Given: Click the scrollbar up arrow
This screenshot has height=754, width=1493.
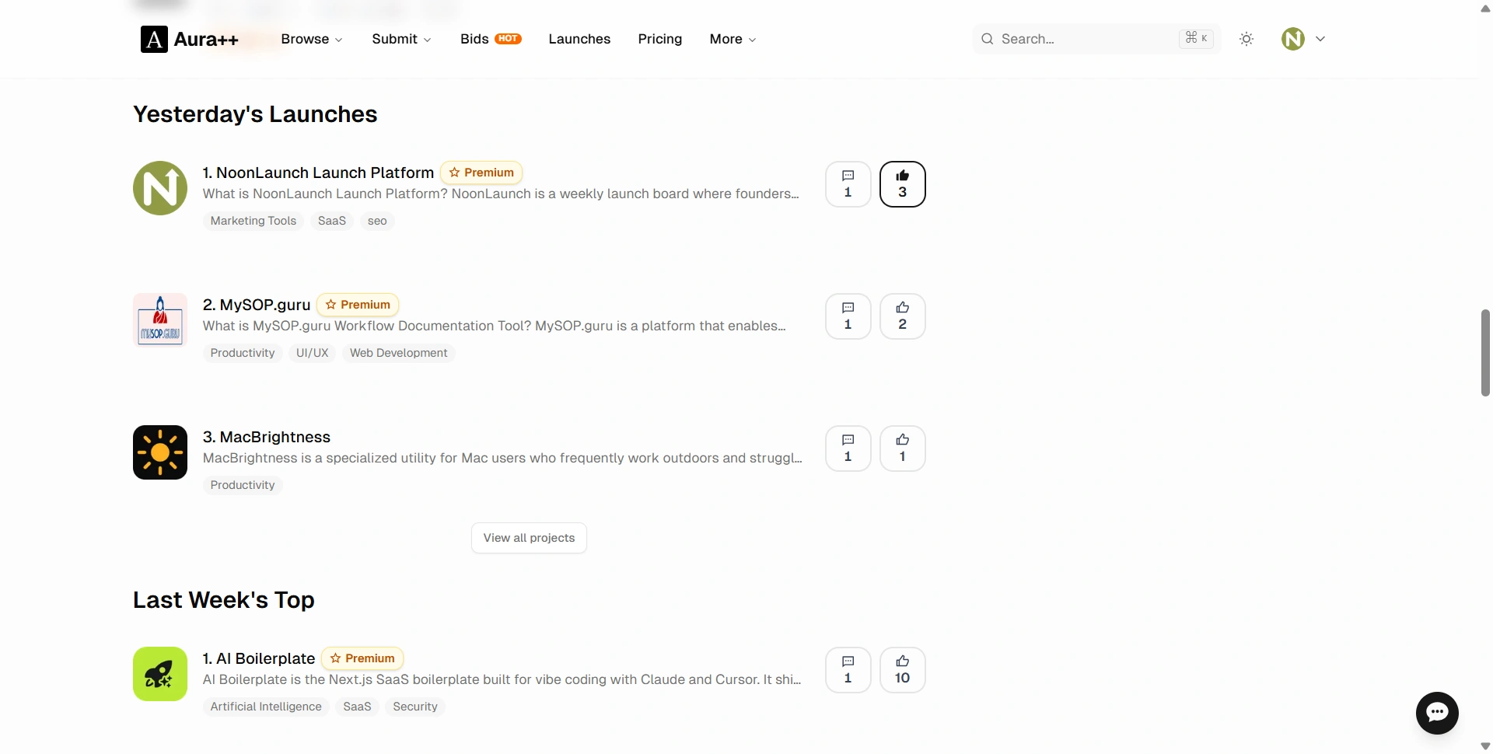Looking at the screenshot, I should pos(1485,8).
